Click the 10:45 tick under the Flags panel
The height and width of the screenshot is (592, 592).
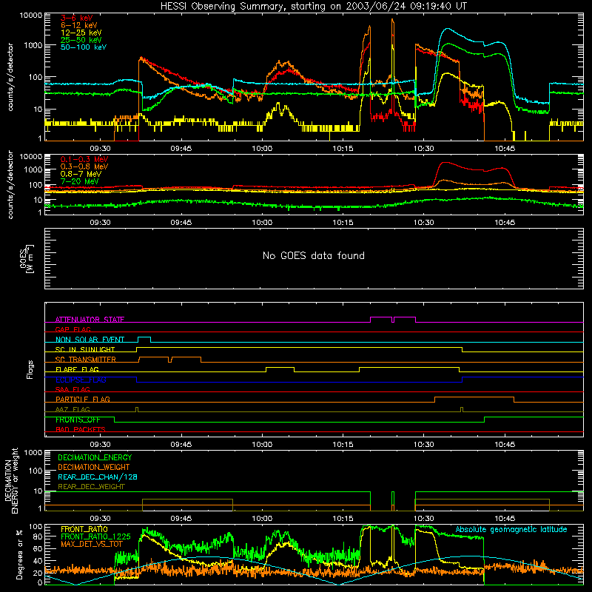click(505, 445)
